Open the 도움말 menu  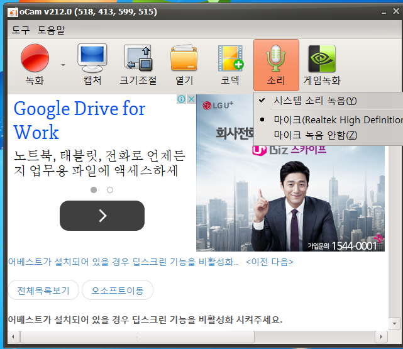click(51, 30)
